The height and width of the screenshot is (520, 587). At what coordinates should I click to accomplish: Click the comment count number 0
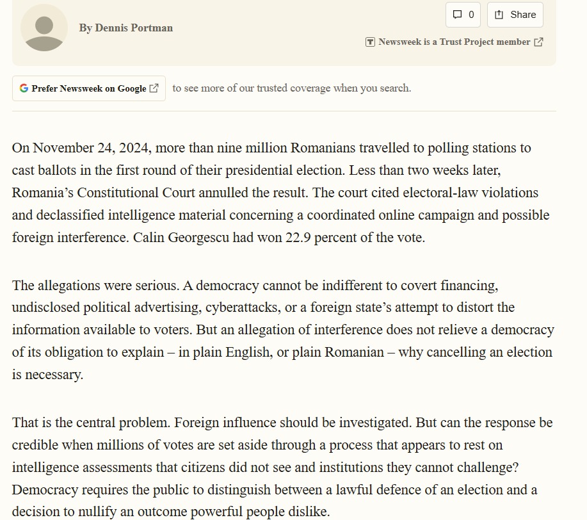click(471, 15)
